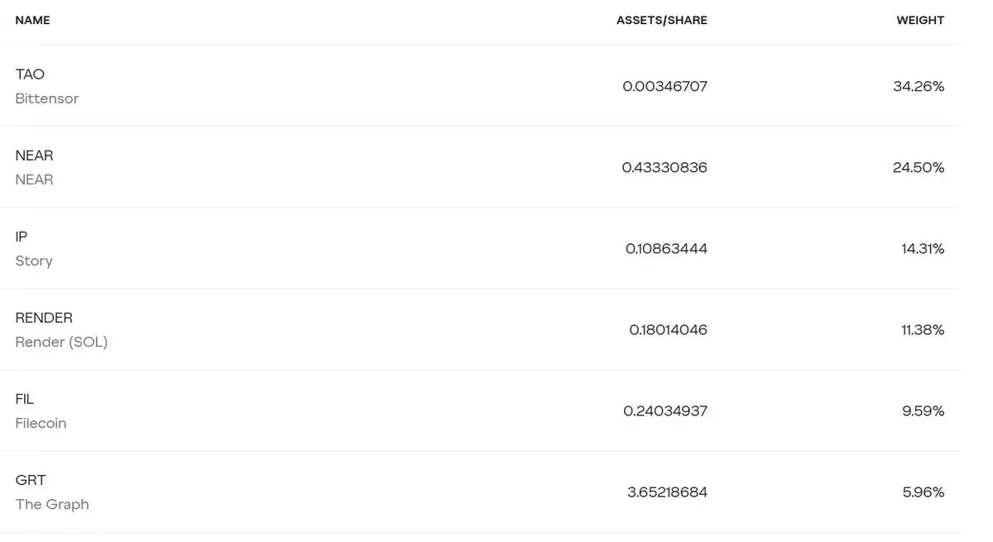The height and width of the screenshot is (542, 993).
Task: Select NEAR's 24.50% weight value
Action: [x=919, y=167]
